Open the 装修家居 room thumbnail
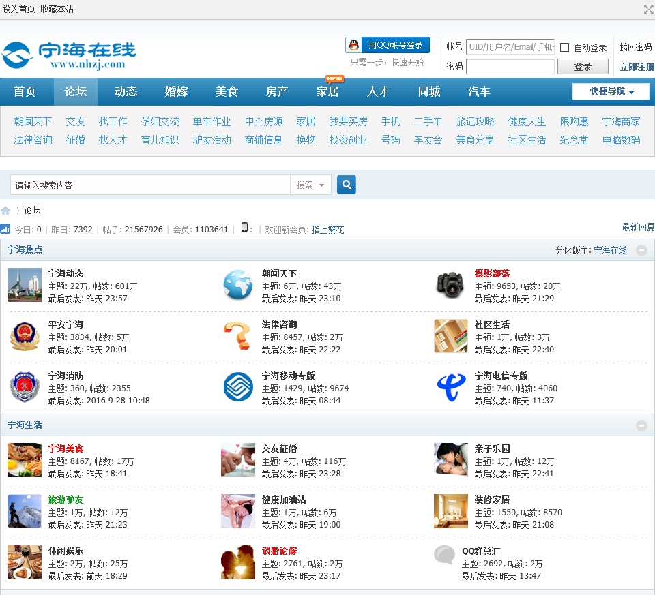This screenshot has width=655, height=595. pyautogui.click(x=451, y=511)
